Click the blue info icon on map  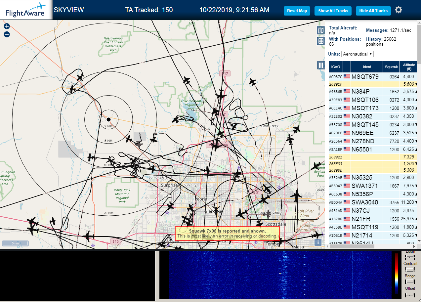318,242
